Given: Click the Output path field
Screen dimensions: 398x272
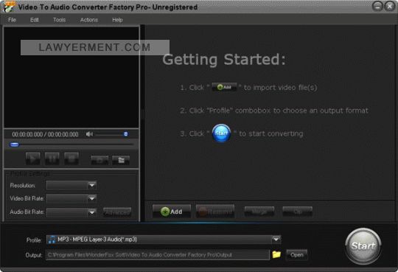Looking at the screenshot, I should [158, 255].
